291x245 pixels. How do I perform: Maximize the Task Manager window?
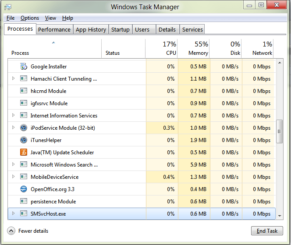pyautogui.click(x=261, y=5)
